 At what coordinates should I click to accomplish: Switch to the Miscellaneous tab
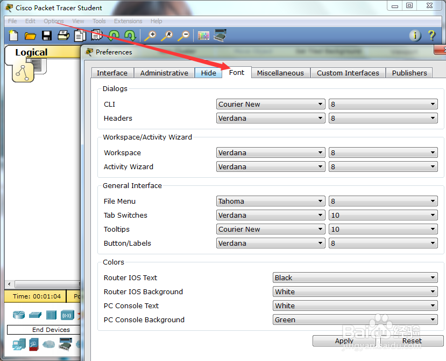click(280, 72)
